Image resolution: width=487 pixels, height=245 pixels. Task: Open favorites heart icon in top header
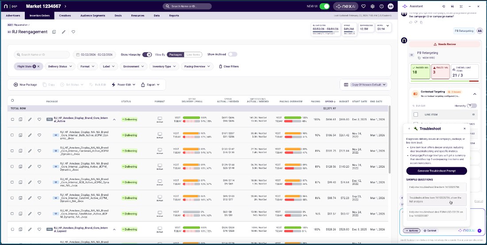tap(363, 6)
